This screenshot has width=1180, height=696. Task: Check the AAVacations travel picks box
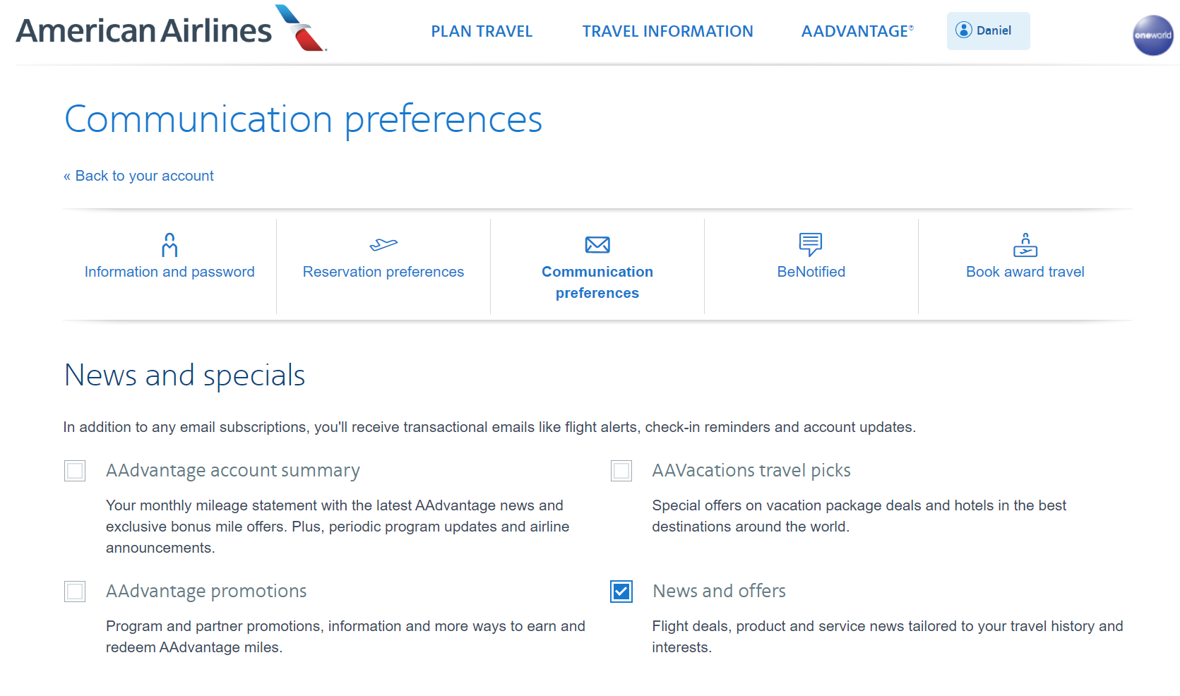click(x=621, y=471)
